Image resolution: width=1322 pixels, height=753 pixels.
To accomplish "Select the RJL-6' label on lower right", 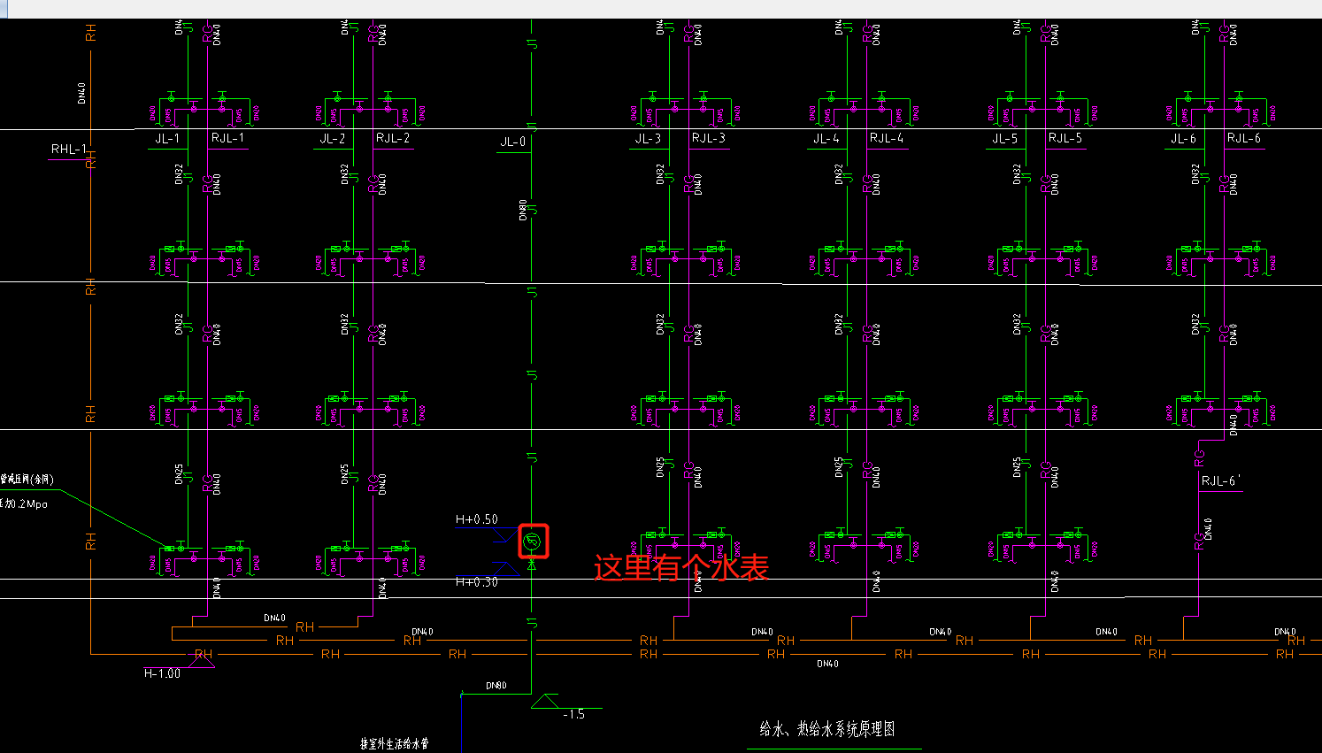I will click(x=1221, y=481).
